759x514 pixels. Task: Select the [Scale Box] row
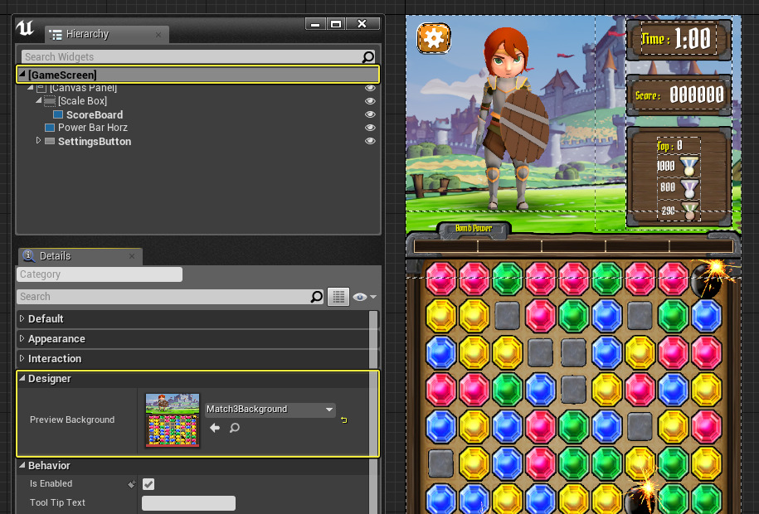pos(198,101)
